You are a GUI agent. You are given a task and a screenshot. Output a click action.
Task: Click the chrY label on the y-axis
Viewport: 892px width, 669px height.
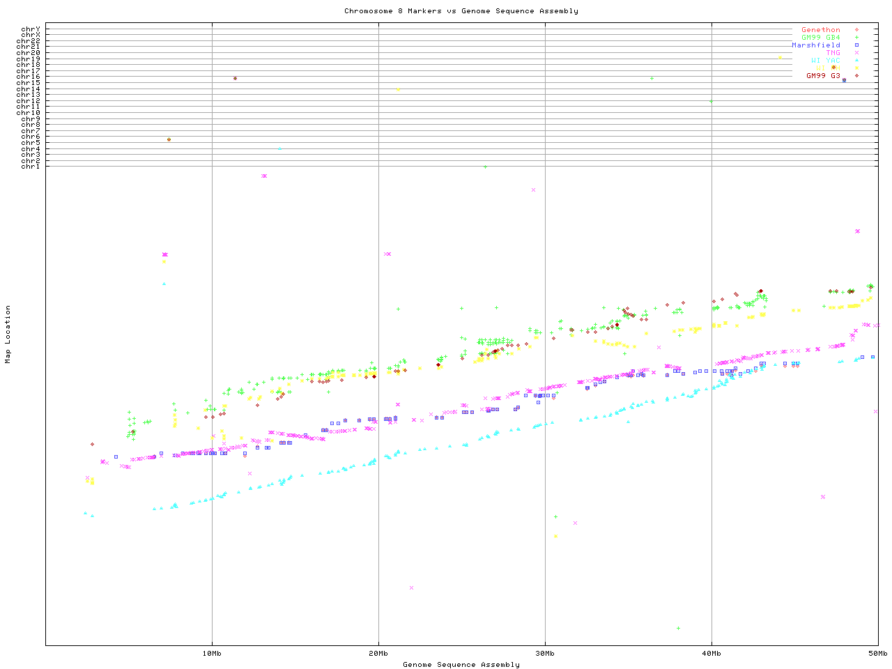30,29
